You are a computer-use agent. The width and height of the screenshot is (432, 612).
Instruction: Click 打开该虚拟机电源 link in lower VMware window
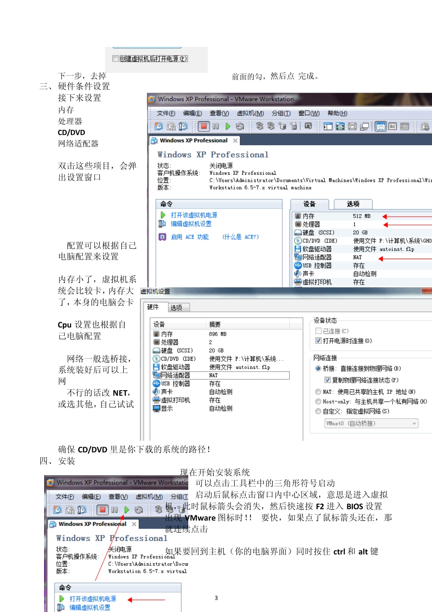click(x=93, y=599)
